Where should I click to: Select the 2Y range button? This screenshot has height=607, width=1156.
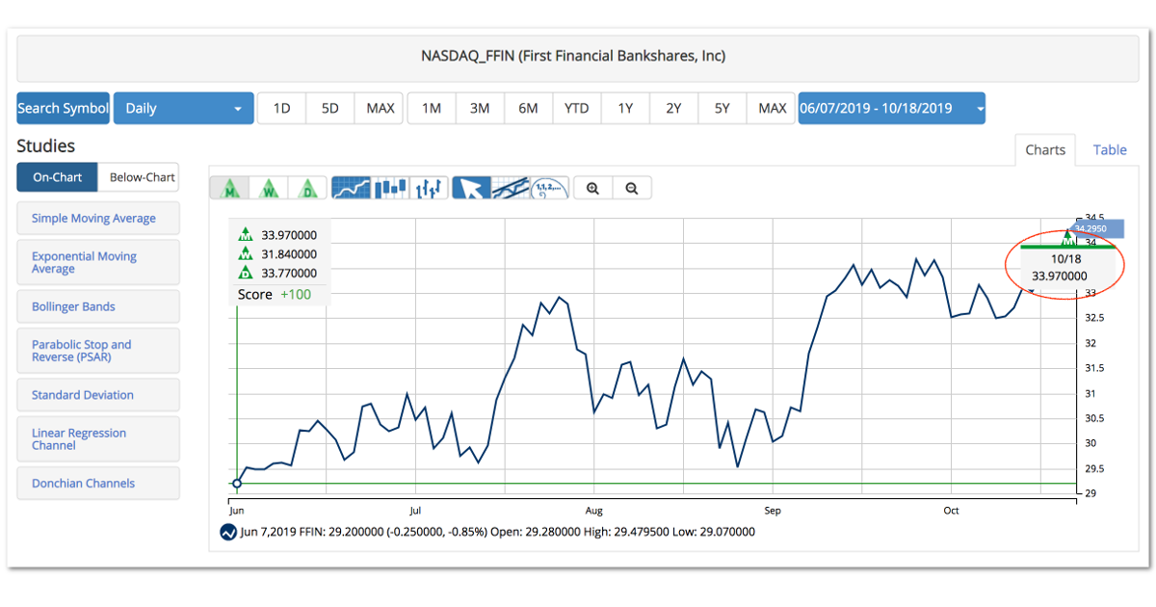674,108
